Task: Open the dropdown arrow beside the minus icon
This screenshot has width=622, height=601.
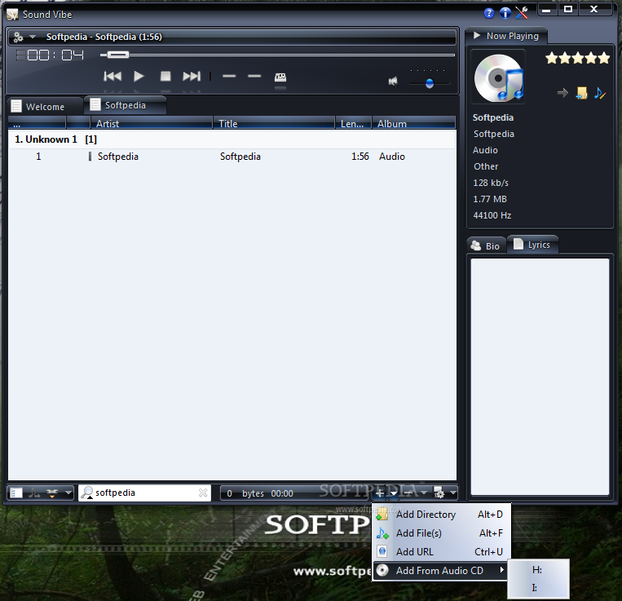Action: pyautogui.click(x=424, y=493)
